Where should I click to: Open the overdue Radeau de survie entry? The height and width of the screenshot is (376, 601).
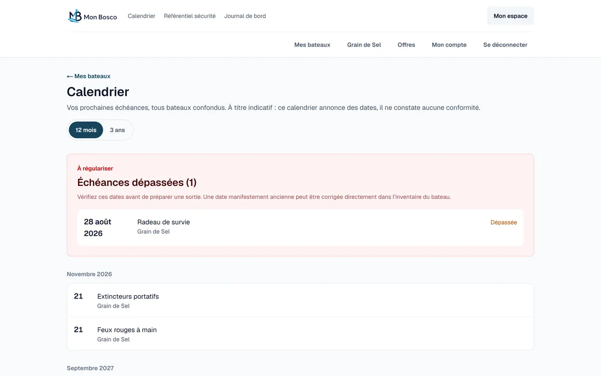point(300,227)
